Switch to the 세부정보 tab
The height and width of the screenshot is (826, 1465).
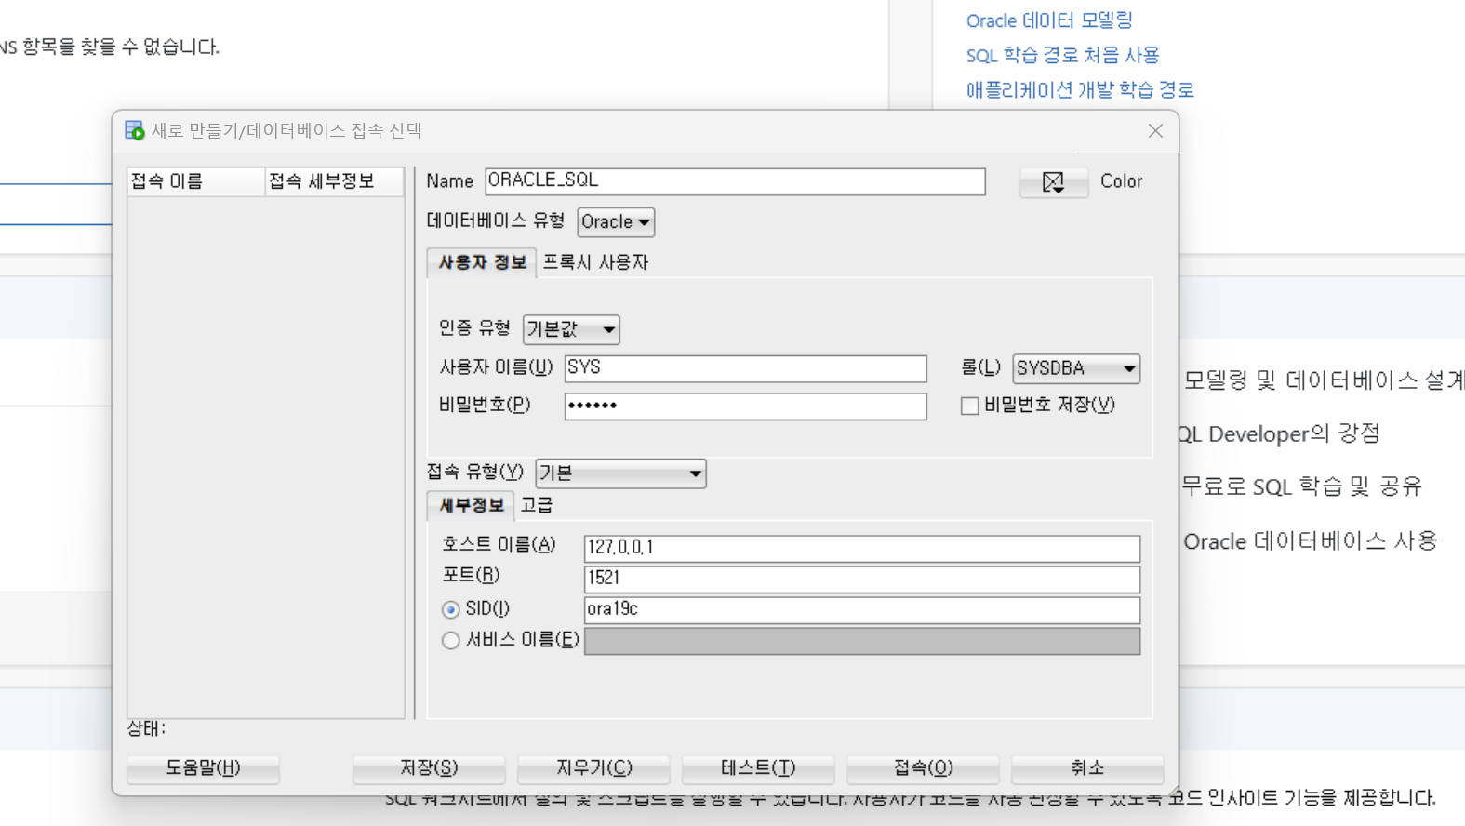tap(471, 505)
